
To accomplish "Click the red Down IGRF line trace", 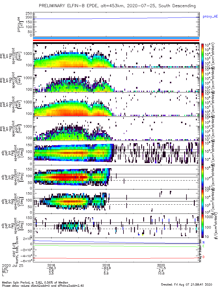I will 116,258.
